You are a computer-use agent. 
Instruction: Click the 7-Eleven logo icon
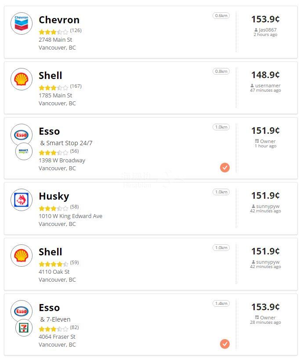click(x=24, y=328)
